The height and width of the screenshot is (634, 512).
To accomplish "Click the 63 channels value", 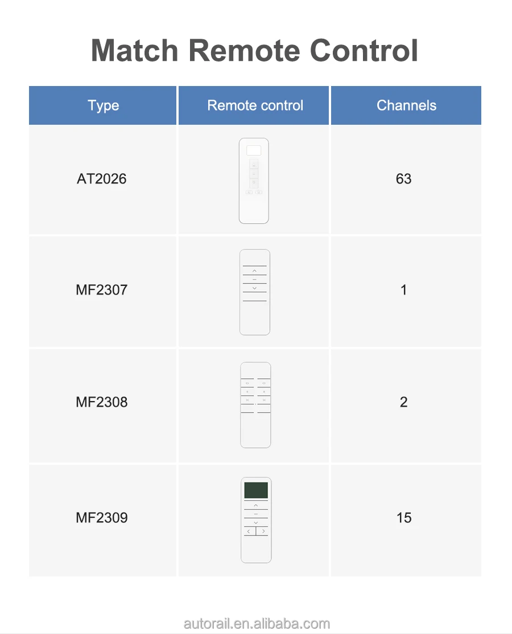I will point(403,179).
